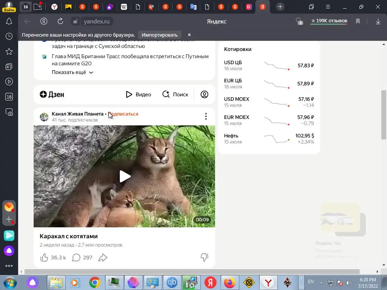Open the notifications bell in the sidebar
The width and height of the screenshot is (387, 290).
[x=9, y=22]
